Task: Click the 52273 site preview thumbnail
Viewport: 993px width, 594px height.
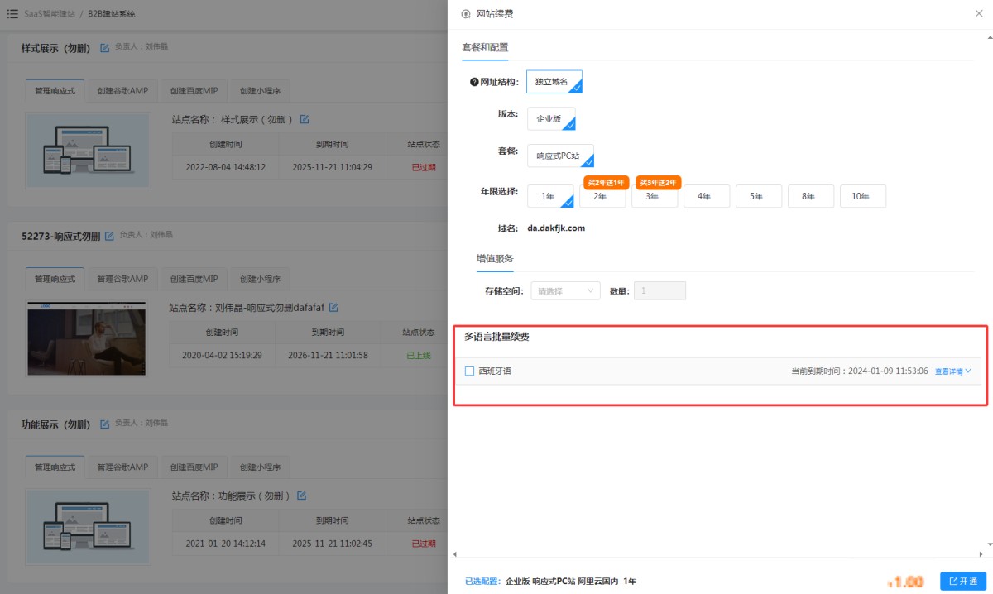Action: coord(86,338)
